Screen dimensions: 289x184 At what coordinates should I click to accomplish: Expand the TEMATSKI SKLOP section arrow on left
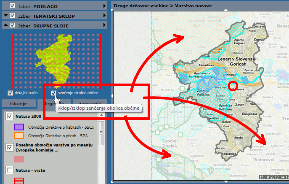[x=5, y=16]
